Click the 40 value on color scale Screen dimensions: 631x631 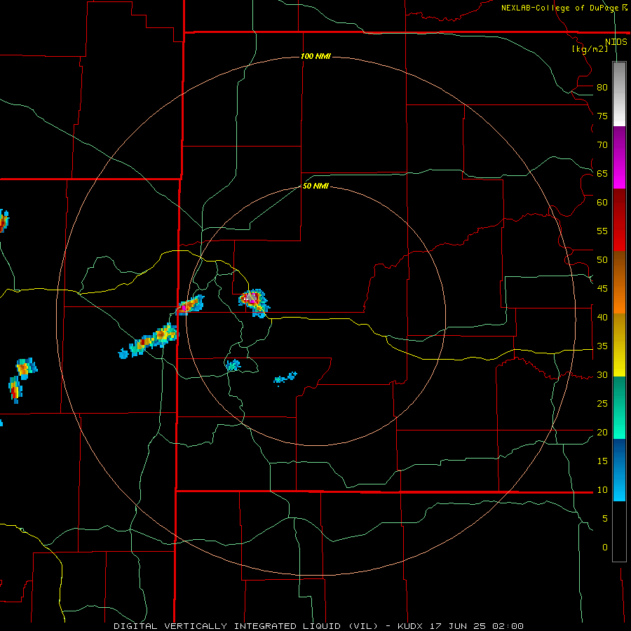click(602, 318)
